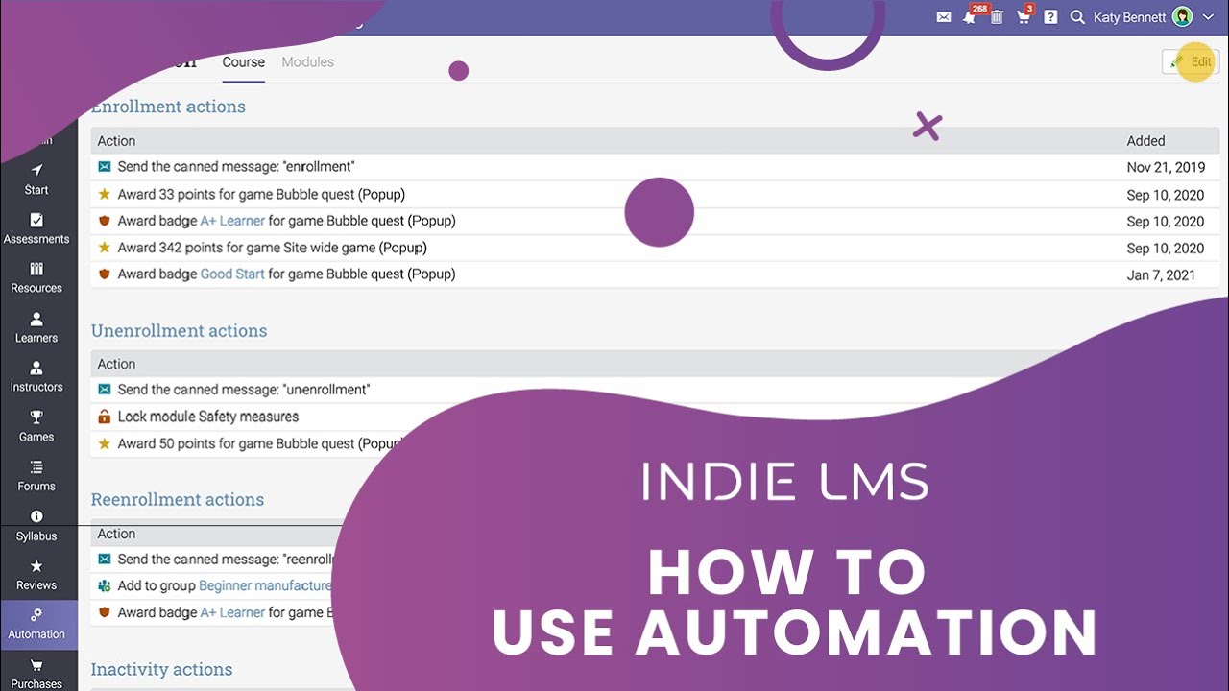The height and width of the screenshot is (691, 1229).
Task: Click star icon for Award 342 points
Action: [x=105, y=248]
